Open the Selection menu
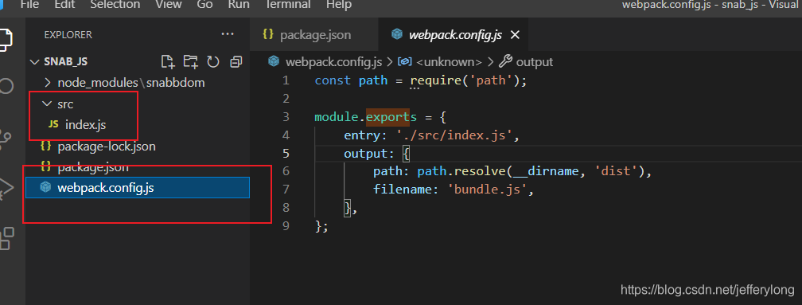 (x=115, y=5)
